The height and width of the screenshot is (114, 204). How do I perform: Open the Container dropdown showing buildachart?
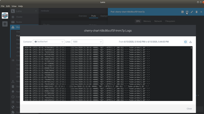(49, 42)
